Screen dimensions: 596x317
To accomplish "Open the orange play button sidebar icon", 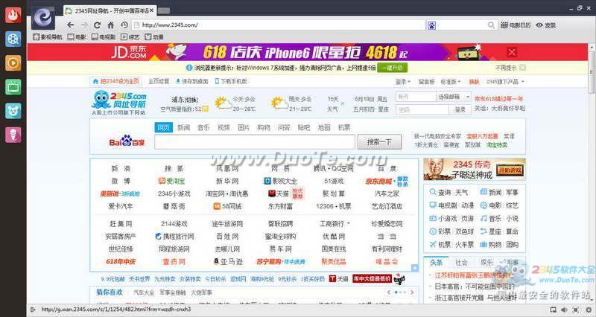I will [x=13, y=63].
